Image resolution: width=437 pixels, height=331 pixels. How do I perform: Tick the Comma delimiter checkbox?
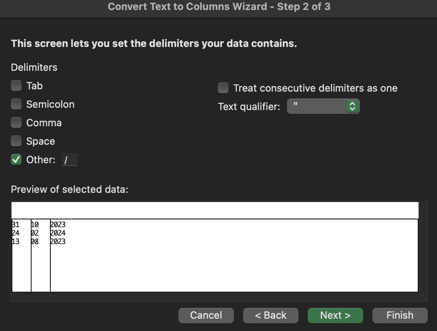(16, 123)
